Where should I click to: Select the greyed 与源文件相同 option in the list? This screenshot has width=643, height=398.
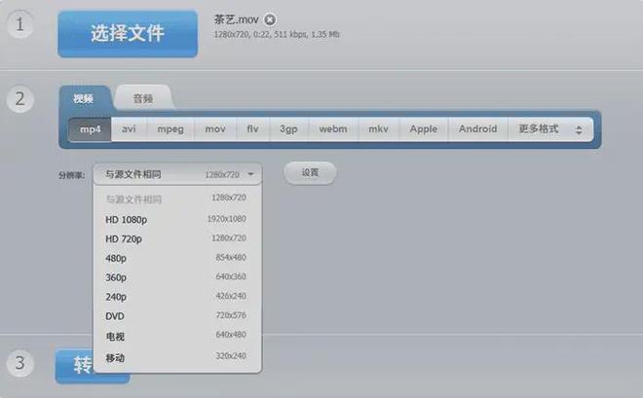[x=177, y=199]
